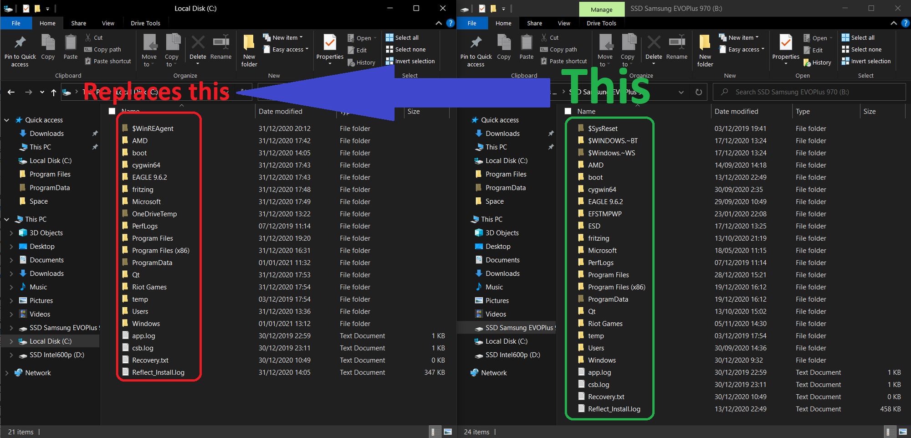This screenshot has width=911, height=438.
Task: Expand Desktop node in Local Disk (C:) tree
Action: coord(11,247)
